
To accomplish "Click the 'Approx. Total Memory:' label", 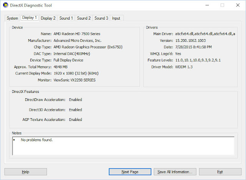I will 33,67.
